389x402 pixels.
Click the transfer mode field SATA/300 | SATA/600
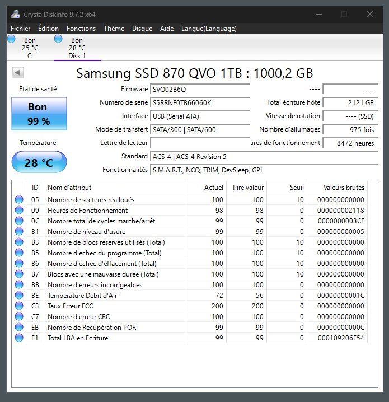pos(200,130)
